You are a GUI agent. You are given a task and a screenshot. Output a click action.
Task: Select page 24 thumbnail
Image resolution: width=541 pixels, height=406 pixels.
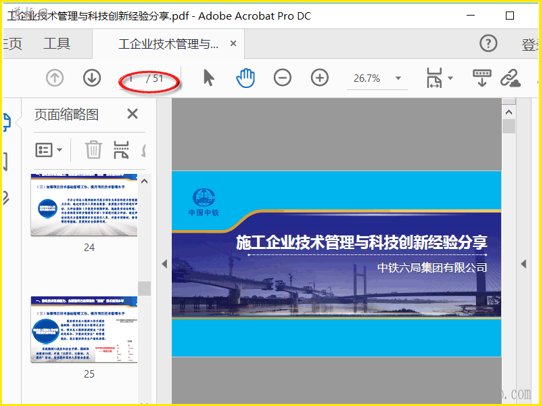84,205
